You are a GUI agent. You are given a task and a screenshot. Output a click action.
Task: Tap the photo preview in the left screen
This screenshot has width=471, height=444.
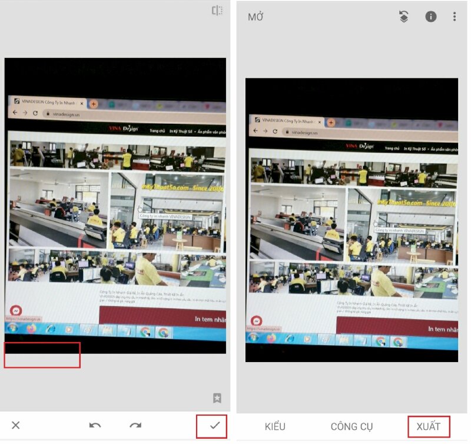[115, 205]
